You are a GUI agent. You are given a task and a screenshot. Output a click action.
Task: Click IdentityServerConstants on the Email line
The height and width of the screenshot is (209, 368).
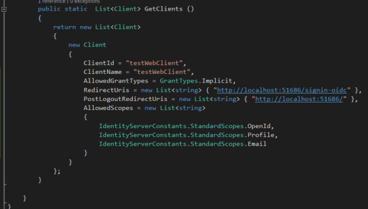[x=143, y=144]
